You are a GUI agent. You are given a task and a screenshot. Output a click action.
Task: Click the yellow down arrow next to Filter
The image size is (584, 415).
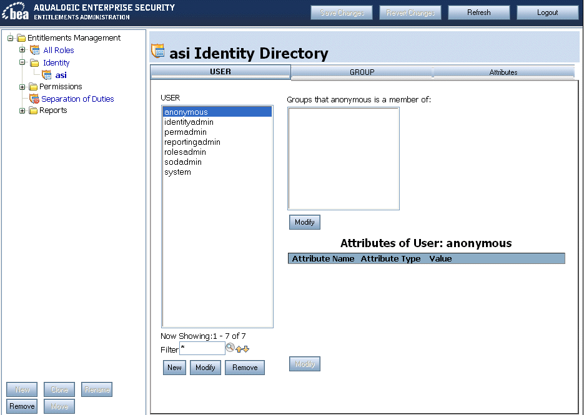click(246, 349)
